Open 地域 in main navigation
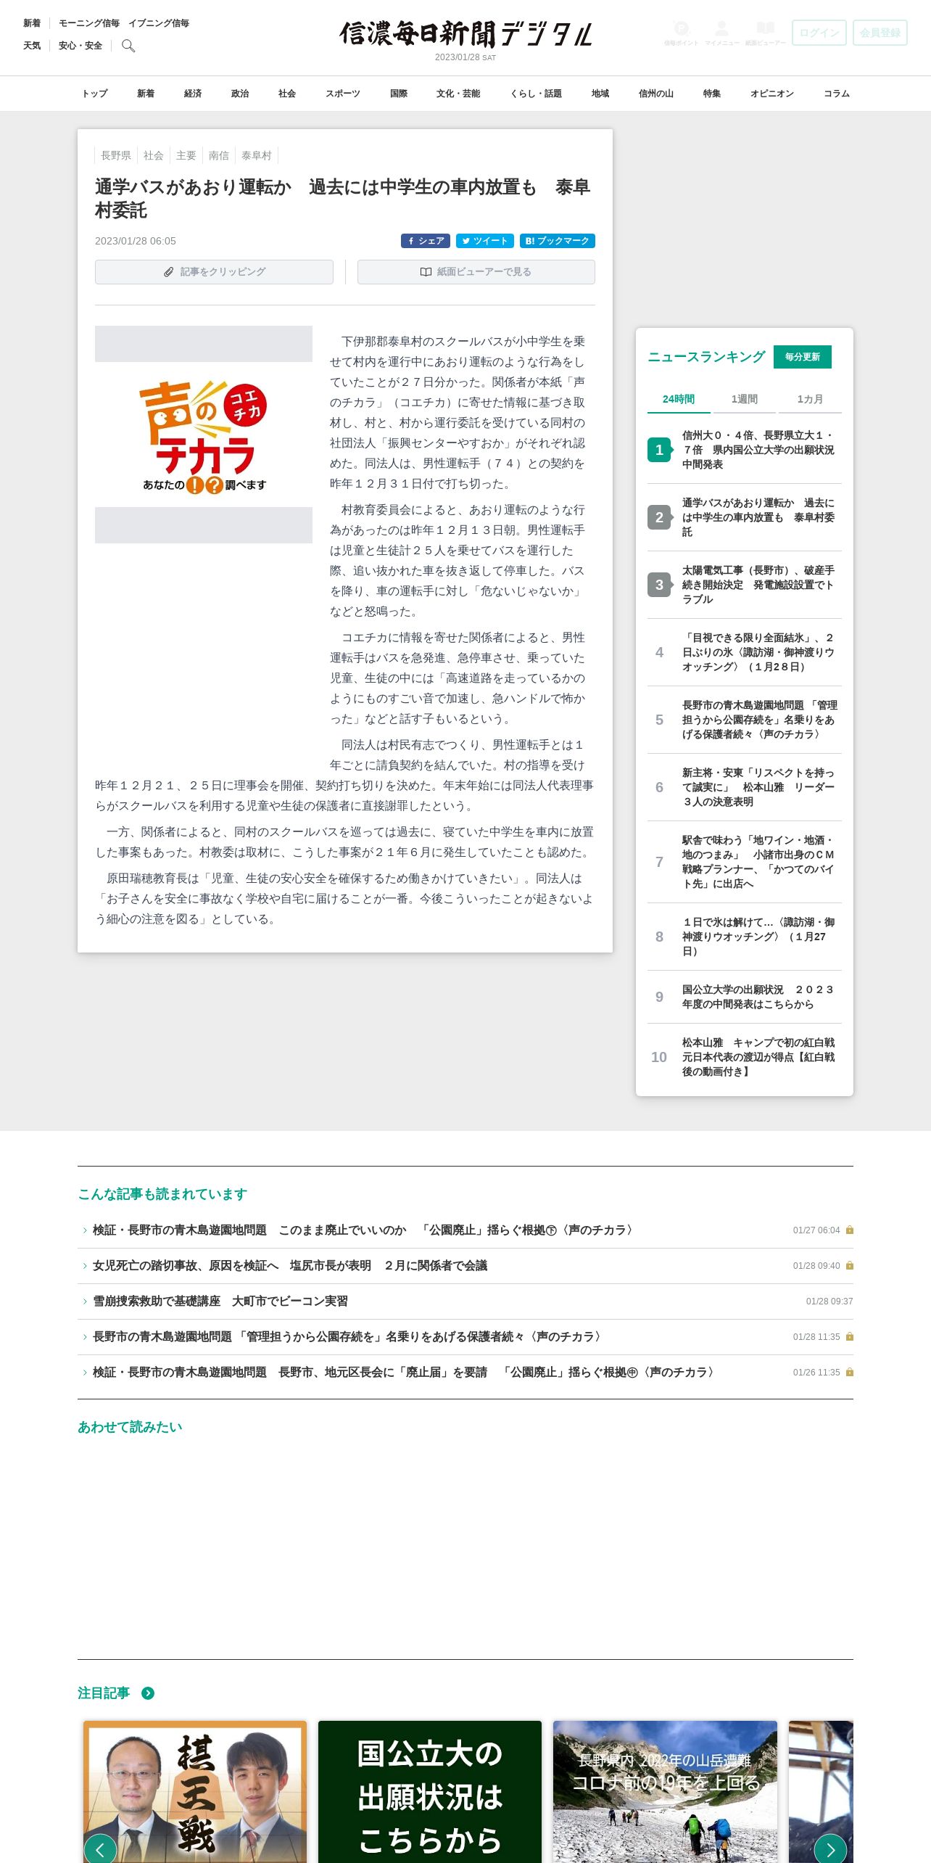931x1863 pixels. (600, 94)
